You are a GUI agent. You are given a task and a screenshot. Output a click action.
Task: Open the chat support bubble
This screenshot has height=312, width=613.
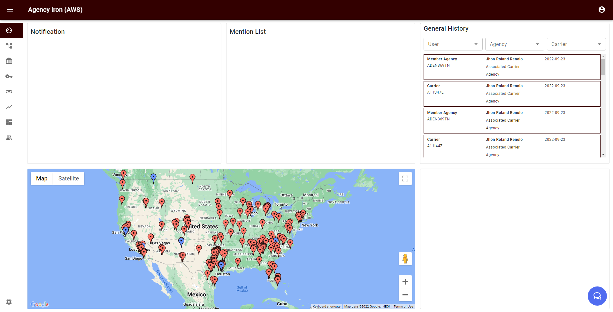(597, 296)
